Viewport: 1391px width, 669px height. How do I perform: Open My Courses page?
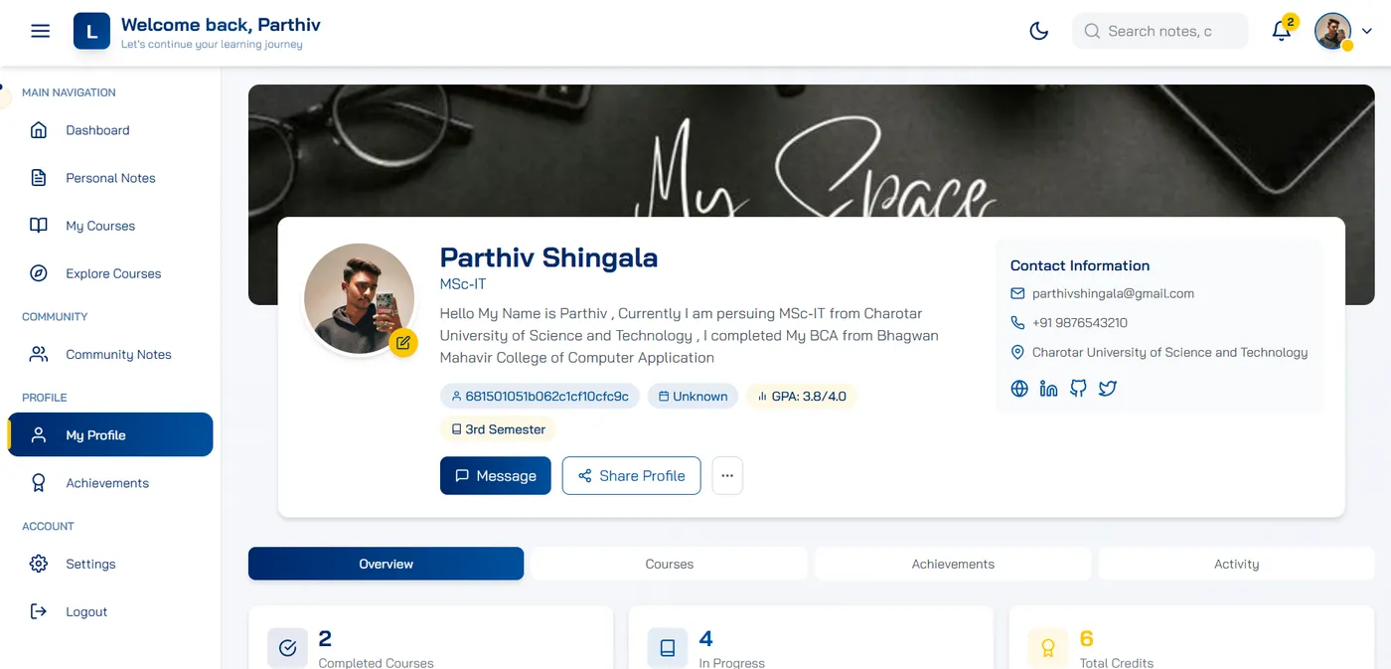[110, 226]
